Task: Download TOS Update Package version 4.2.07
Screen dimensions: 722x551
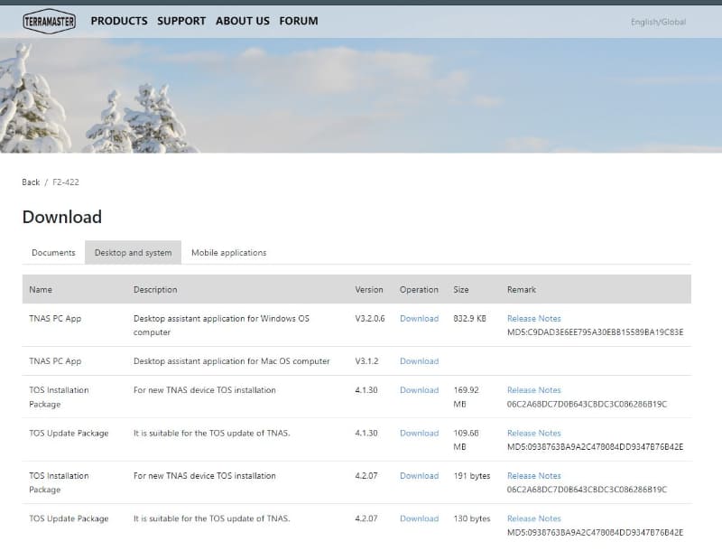Action: pos(419,518)
